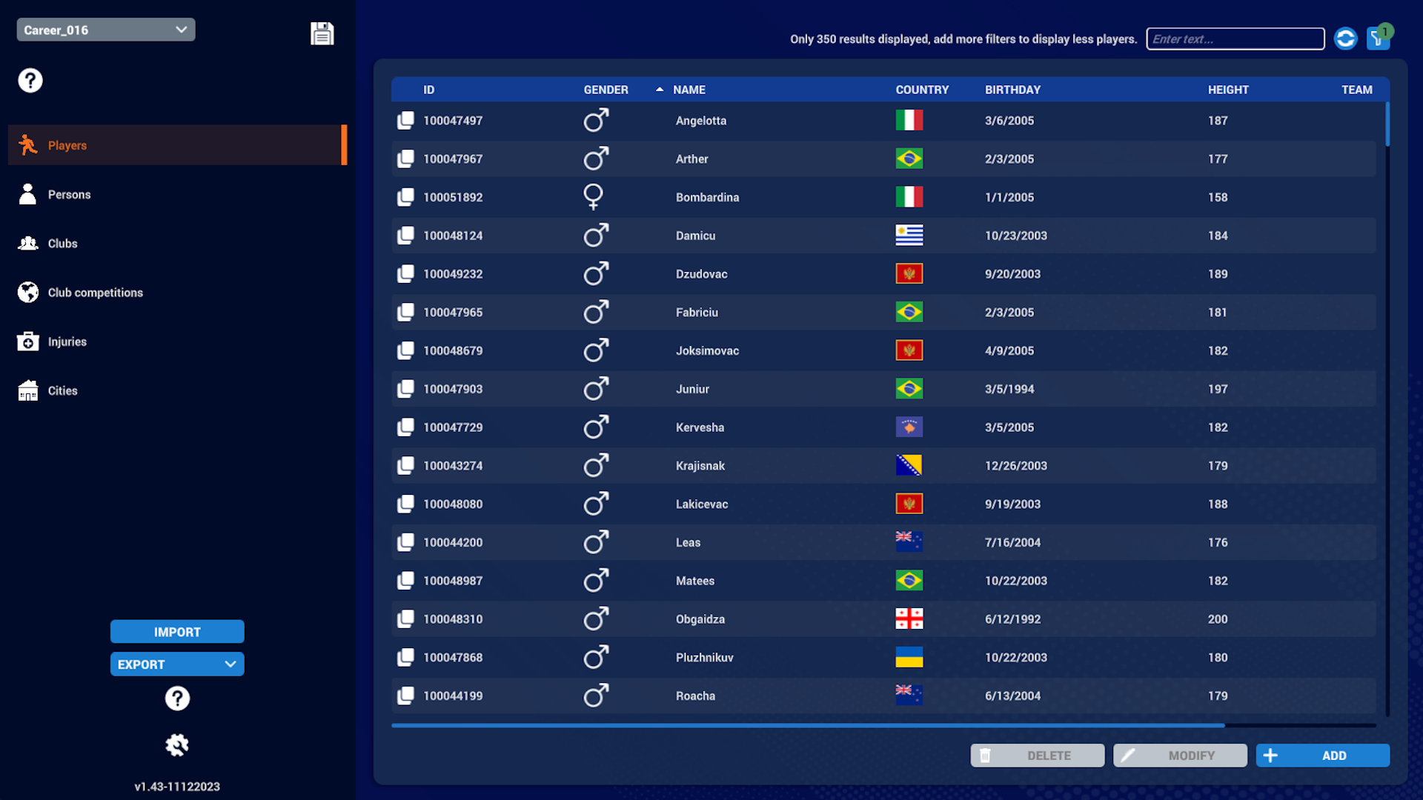Click the refresh results icon
Screen dimensions: 1423x800
[x=1345, y=39]
